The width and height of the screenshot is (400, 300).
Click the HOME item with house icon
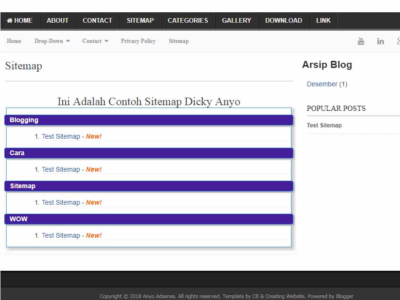click(20, 20)
